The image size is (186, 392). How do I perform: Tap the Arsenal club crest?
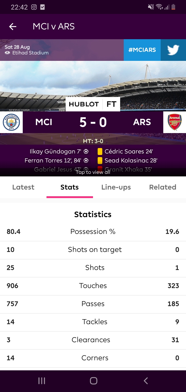[x=175, y=122]
